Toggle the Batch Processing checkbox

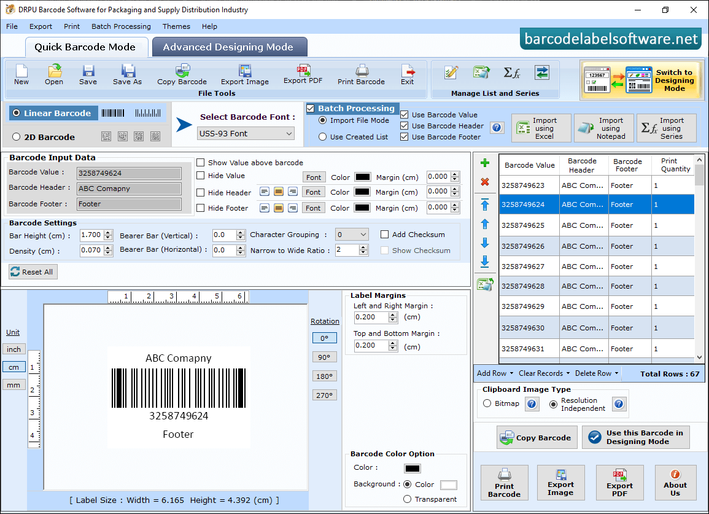[x=310, y=108]
